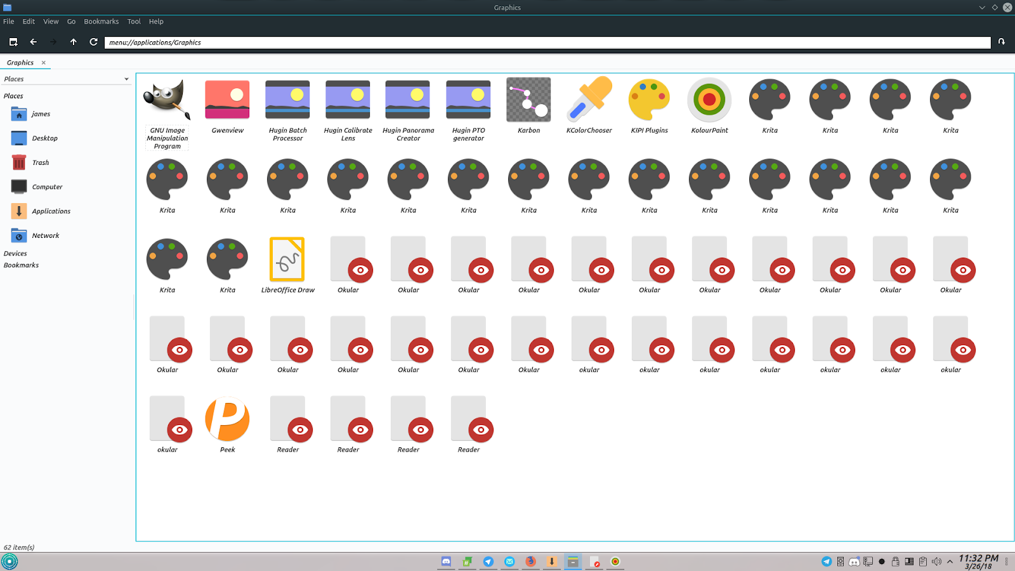Launch Firefox from the taskbar
The image size is (1015, 571).
[x=528, y=561]
